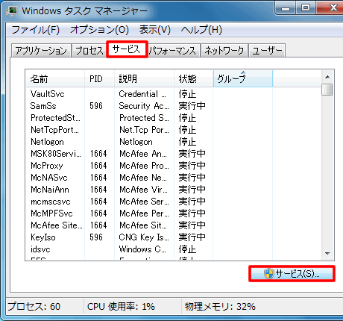343x321 pixels.
Task: Click the サービス(S)... button
Action: 292,274
